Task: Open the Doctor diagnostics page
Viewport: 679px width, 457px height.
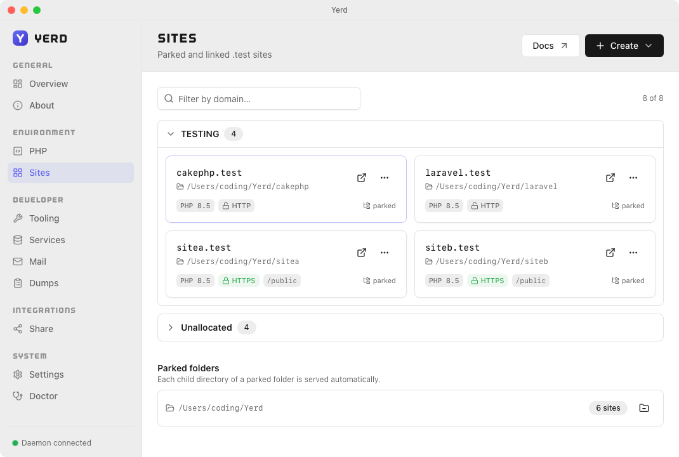Action: pyautogui.click(x=70, y=396)
